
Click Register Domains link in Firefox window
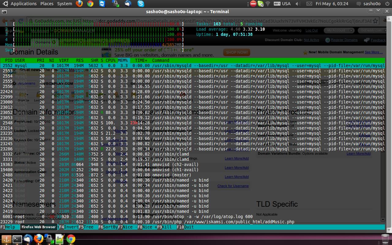point(344,40)
